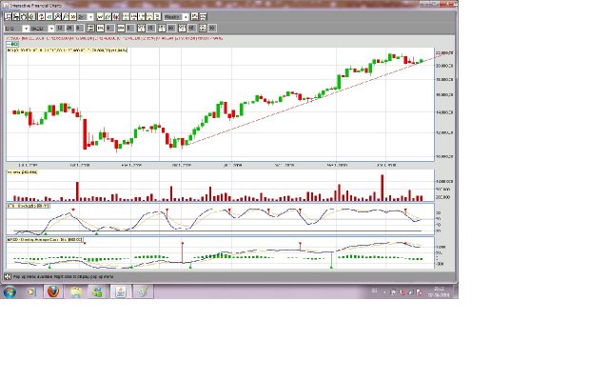The height and width of the screenshot is (381, 609).
Task: Click the last icon in the top toolbar row
Action: [203, 17]
